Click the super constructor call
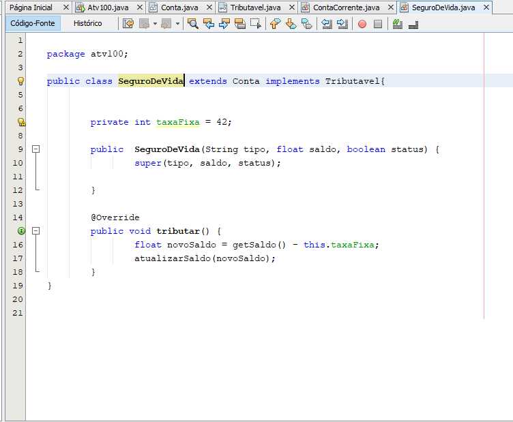The width and height of the screenshot is (513, 422). [x=148, y=163]
